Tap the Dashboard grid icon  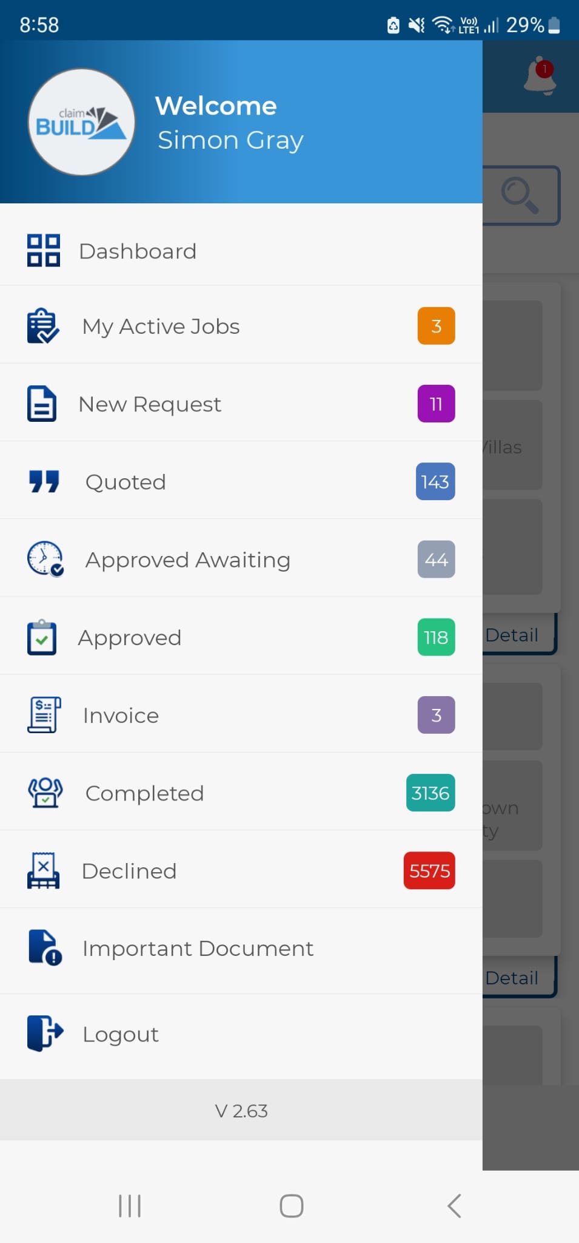coord(43,251)
